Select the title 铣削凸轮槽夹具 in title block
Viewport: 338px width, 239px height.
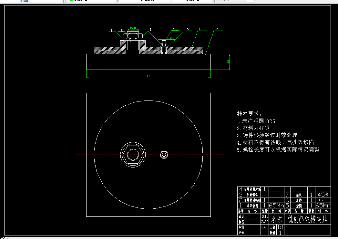pyautogui.click(x=307, y=219)
